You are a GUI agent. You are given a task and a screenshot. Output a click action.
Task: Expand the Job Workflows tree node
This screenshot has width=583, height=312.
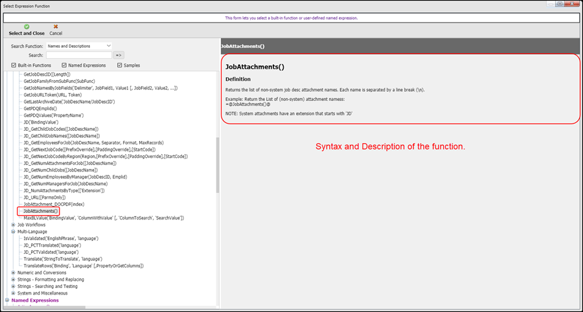[14, 225]
